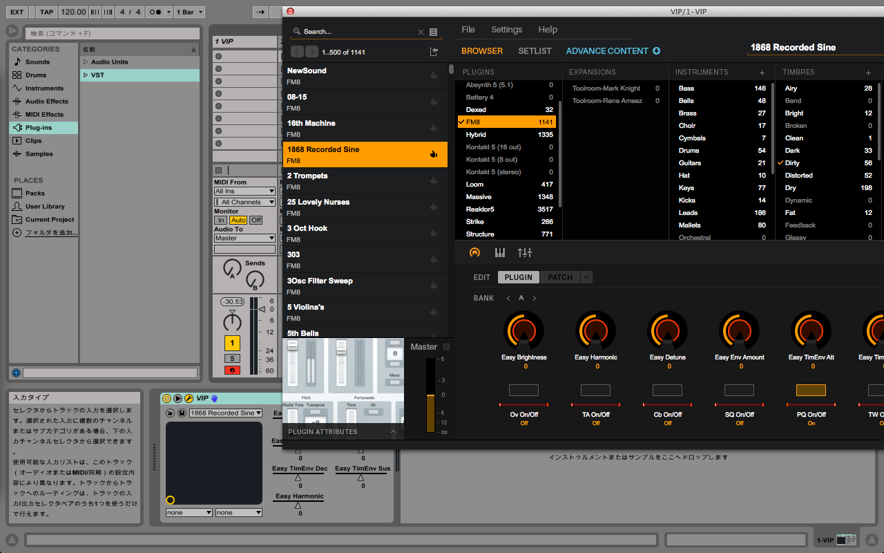Solo the track with S button
The image size is (884, 553).
[232, 358]
